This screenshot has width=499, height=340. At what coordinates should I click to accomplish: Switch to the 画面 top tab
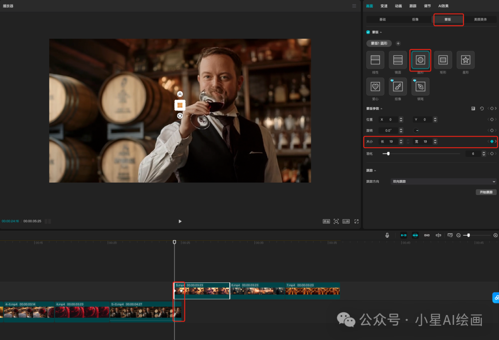[x=370, y=6]
